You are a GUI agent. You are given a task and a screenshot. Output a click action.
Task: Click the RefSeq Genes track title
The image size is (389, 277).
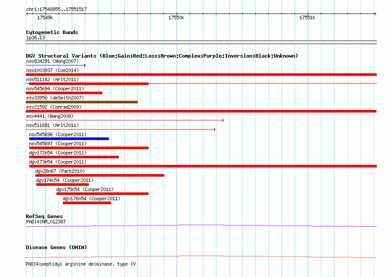[44, 216]
